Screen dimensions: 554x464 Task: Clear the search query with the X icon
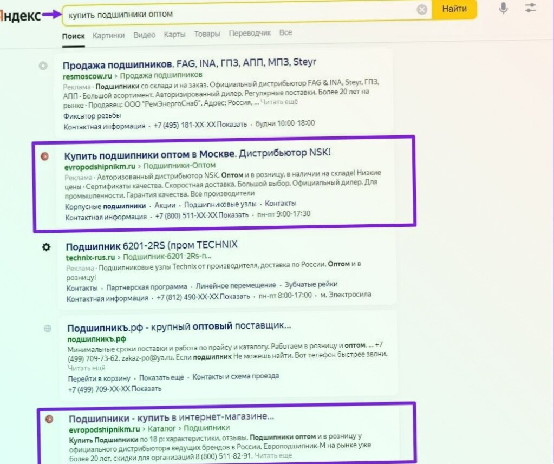[422, 10]
